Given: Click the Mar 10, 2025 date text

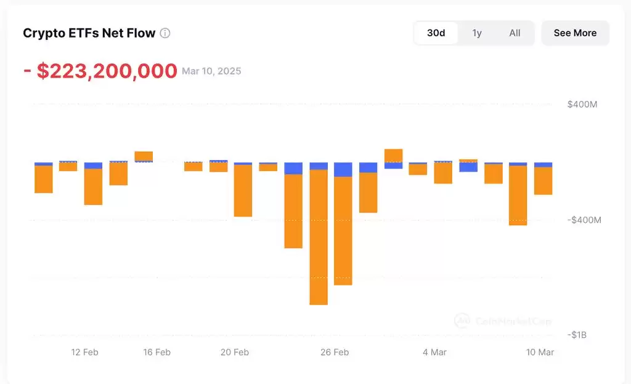Looking at the screenshot, I should [211, 71].
